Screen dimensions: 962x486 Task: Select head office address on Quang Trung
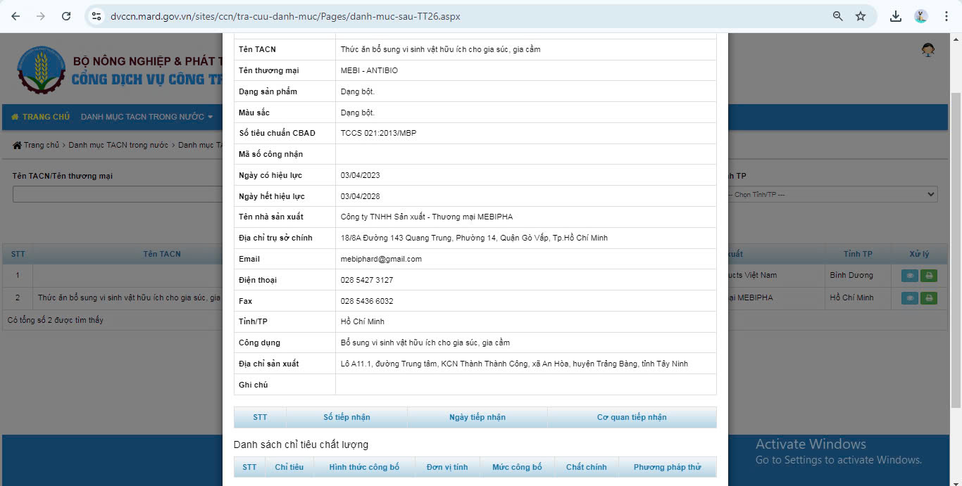(474, 238)
